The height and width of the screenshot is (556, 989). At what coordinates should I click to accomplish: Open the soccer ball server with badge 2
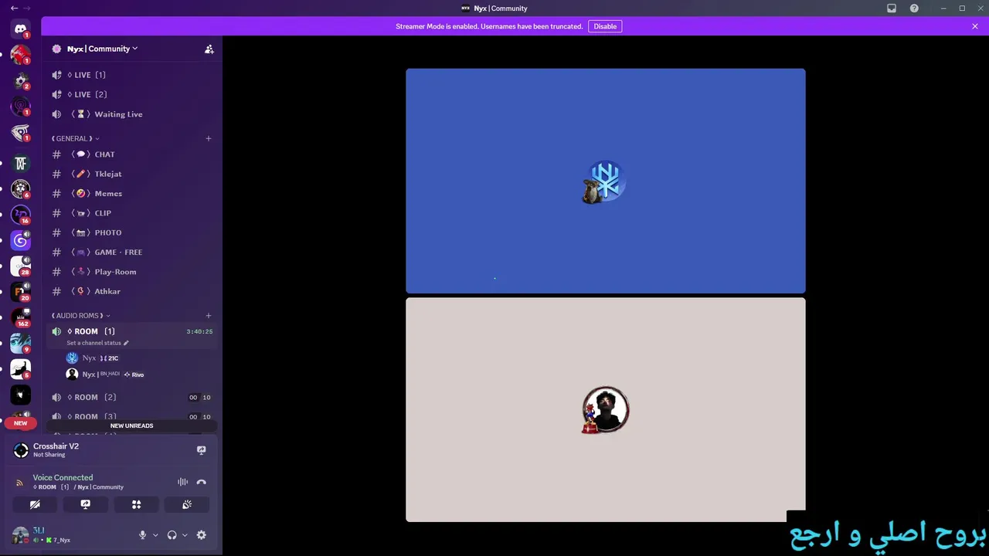(21, 81)
